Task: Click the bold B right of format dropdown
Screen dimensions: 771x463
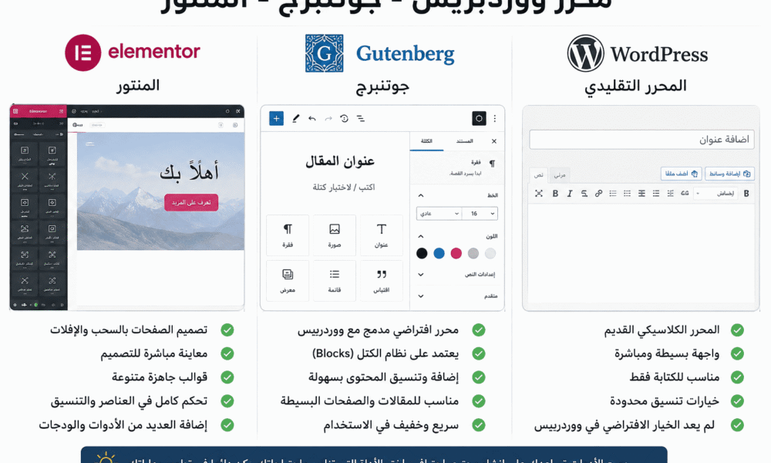Action: pyautogui.click(x=746, y=194)
